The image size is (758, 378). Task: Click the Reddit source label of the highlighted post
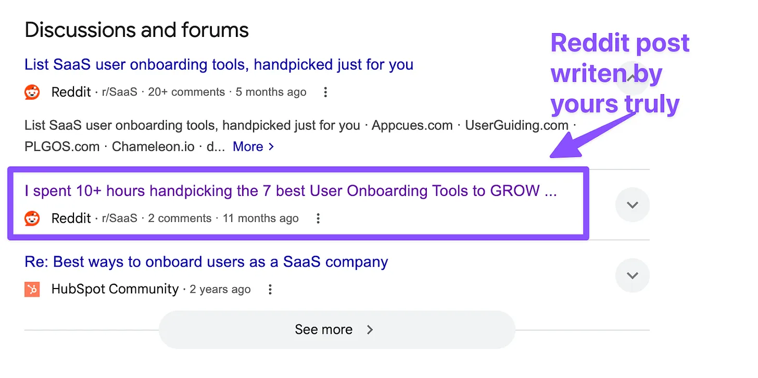click(x=71, y=218)
